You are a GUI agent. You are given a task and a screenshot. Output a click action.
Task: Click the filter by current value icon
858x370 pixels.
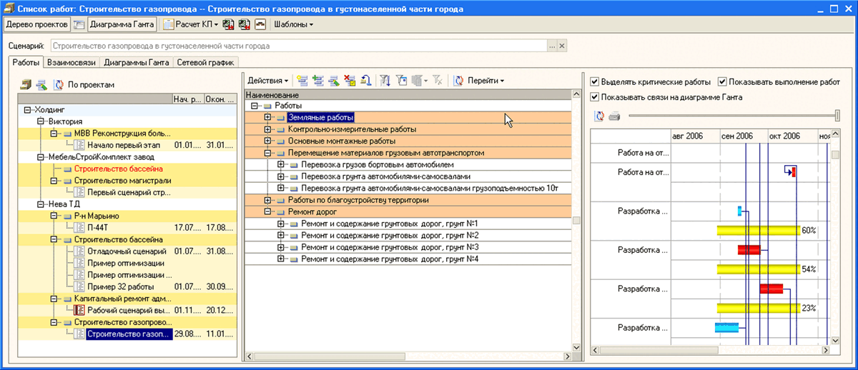(401, 81)
